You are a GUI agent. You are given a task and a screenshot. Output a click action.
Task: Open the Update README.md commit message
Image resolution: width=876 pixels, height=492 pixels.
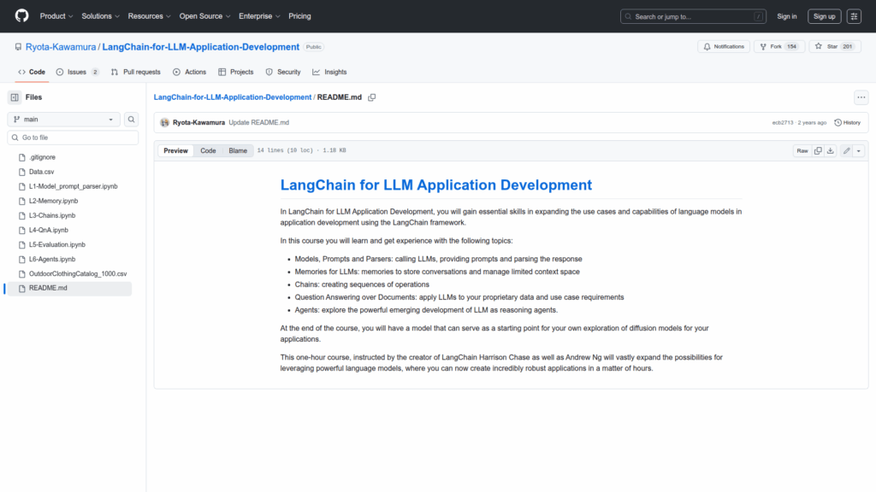pyautogui.click(x=258, y=123)
